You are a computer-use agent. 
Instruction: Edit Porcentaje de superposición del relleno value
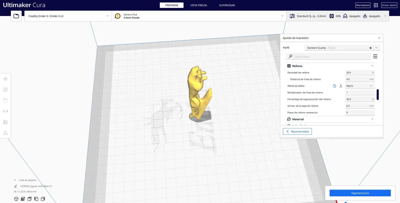tap(360, 99)
